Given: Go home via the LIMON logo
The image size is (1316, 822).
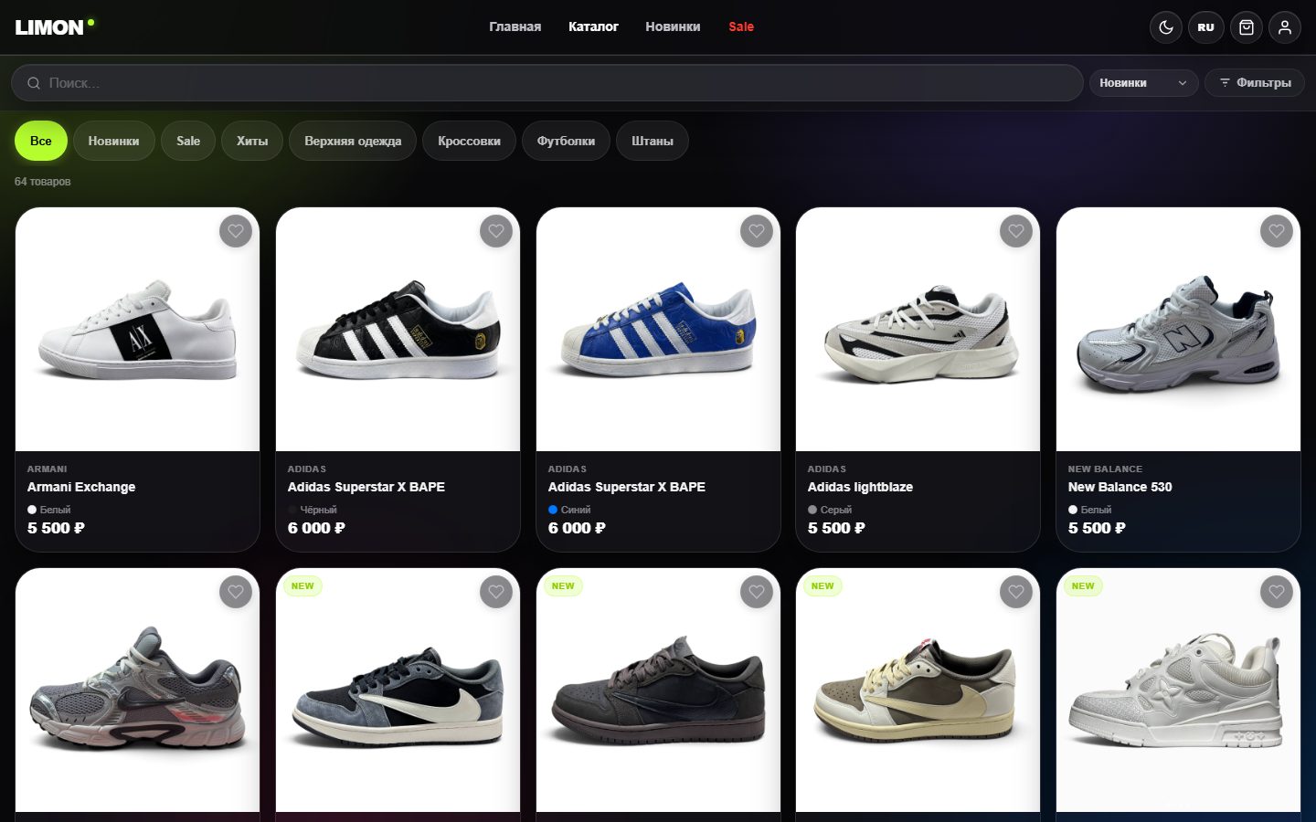Looking at the screenshot, I should (x=54, y=27).
